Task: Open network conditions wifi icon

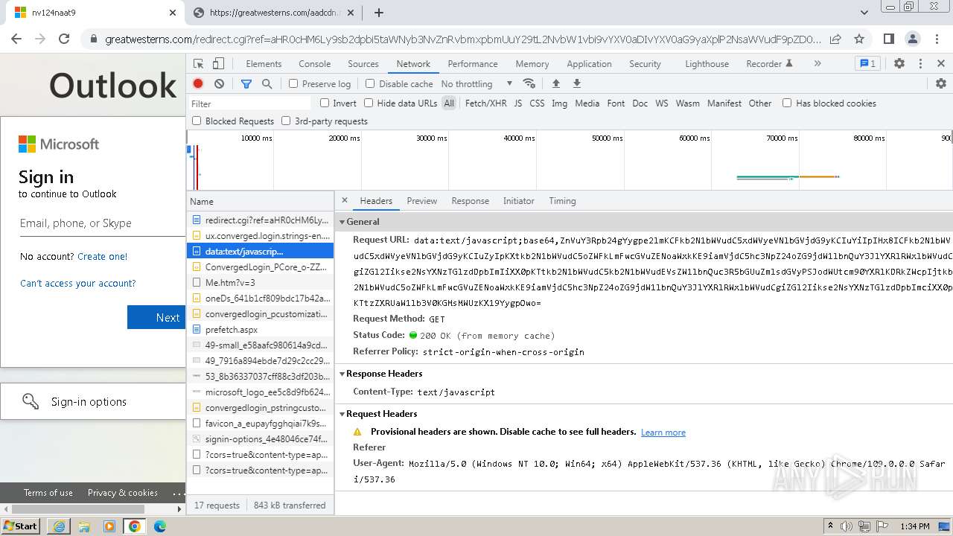Action: tap(529, 84)
